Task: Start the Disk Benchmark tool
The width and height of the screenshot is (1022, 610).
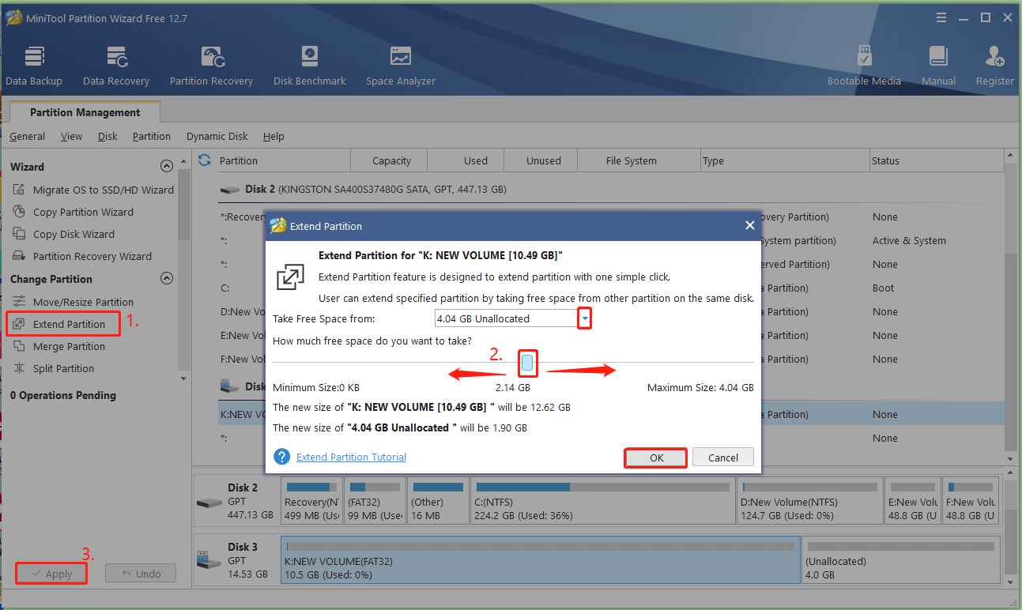Action: click(x=310, y=66)
